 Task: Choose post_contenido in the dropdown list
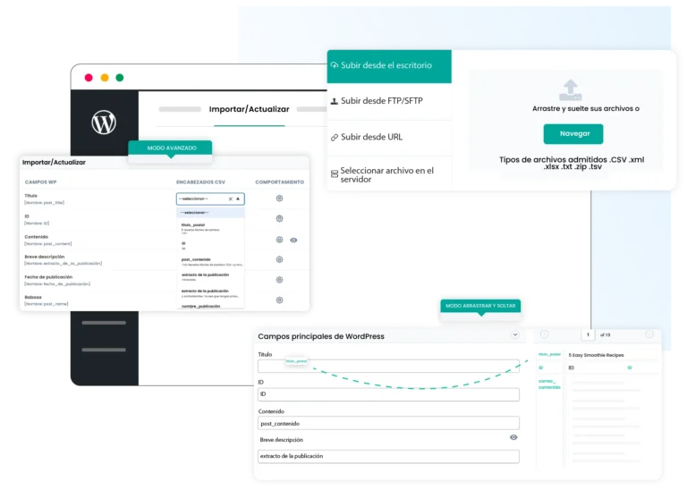pyautogui.click(x=210, y=262)
